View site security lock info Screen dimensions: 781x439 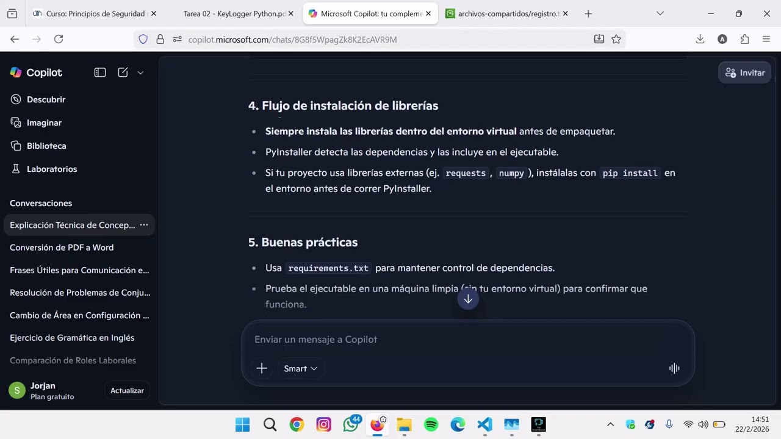[160, 39]
